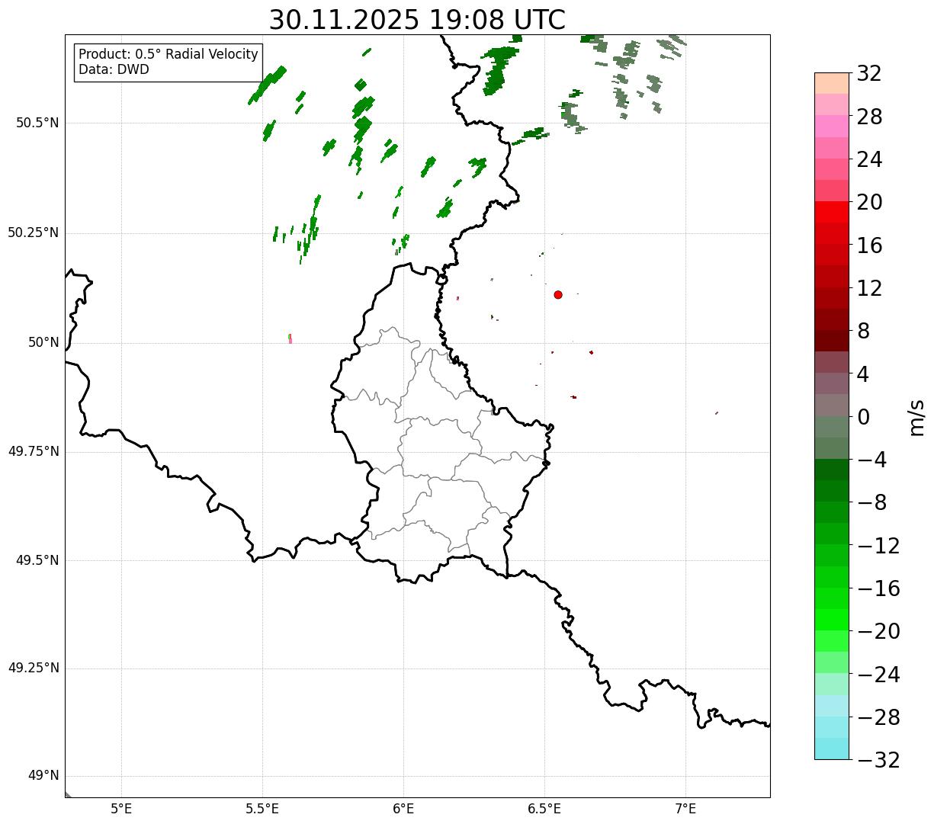Click the 'Data: DWD' text
The height and width of the screenshot is (824, 934).
(114, 69)
